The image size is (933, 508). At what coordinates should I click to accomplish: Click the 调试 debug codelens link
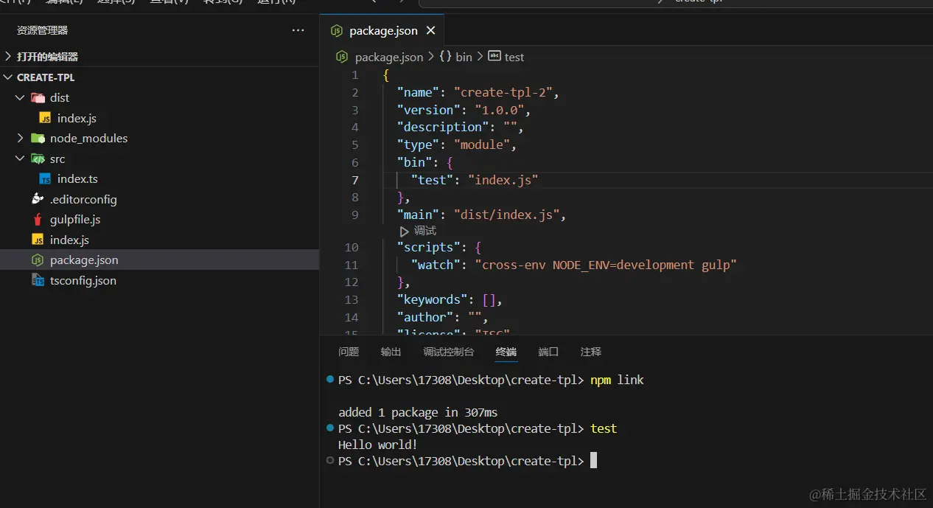(425, 231)
